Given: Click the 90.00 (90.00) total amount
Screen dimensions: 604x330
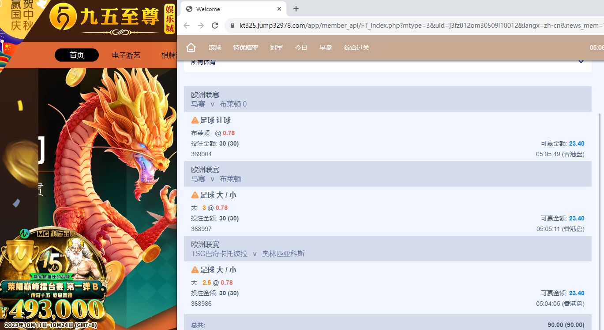Looking at the screenshot, I should pos(566,325).
